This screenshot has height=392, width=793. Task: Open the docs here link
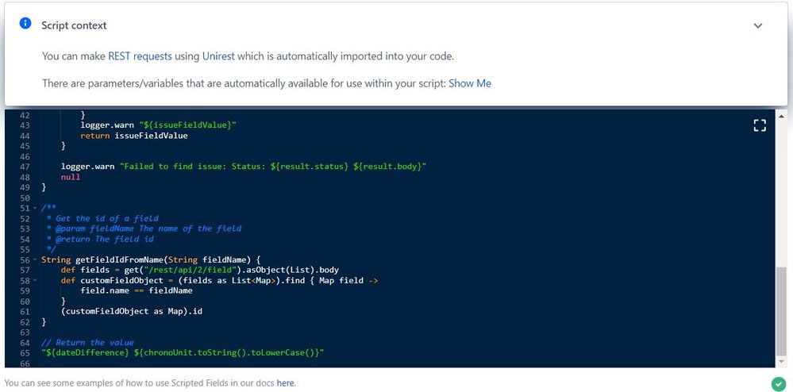(286, 383)
